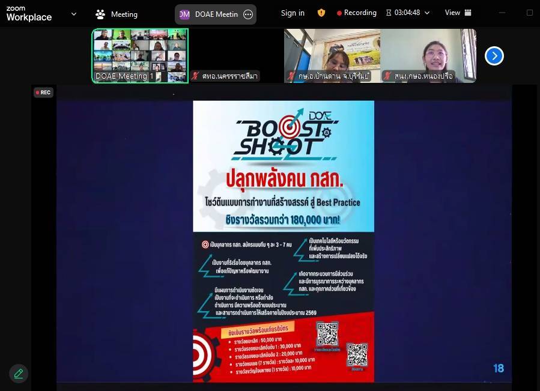Click the REC badge on shared screen

click(x=43, y=92)
